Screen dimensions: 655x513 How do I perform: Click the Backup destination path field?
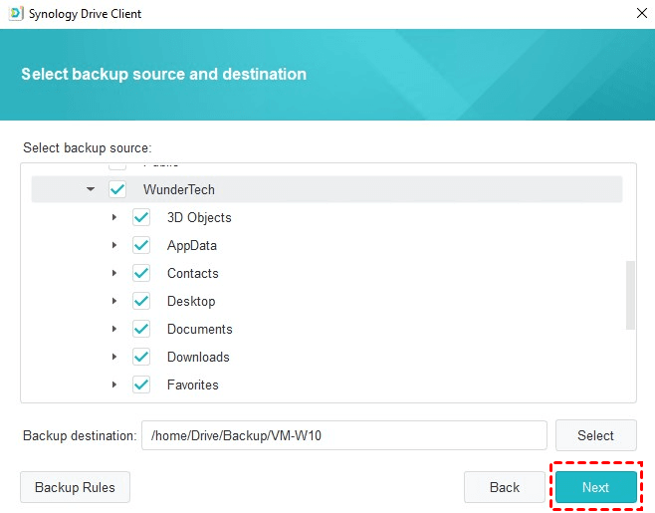coord(343,435)
